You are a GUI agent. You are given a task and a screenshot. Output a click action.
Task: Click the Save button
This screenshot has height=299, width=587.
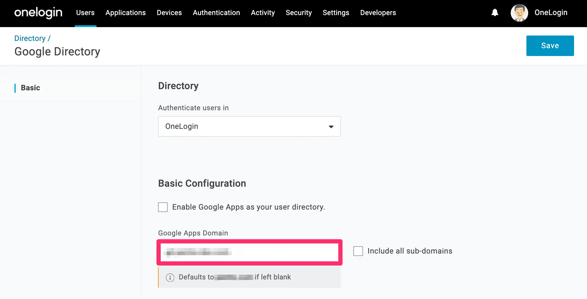(x=550, y=46)
